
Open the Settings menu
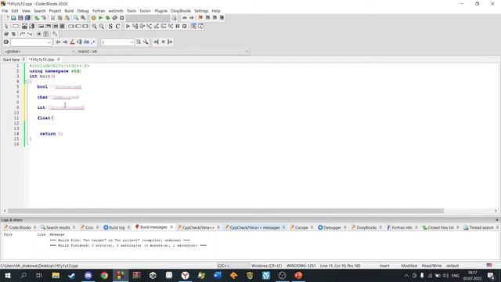pyautogui.click(x=201, y=11)
